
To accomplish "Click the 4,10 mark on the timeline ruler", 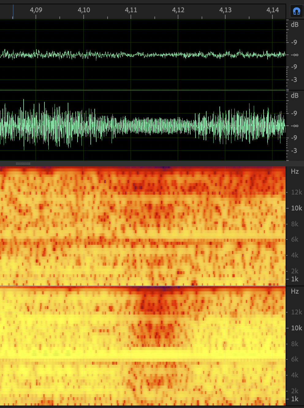I will (84, 10).
